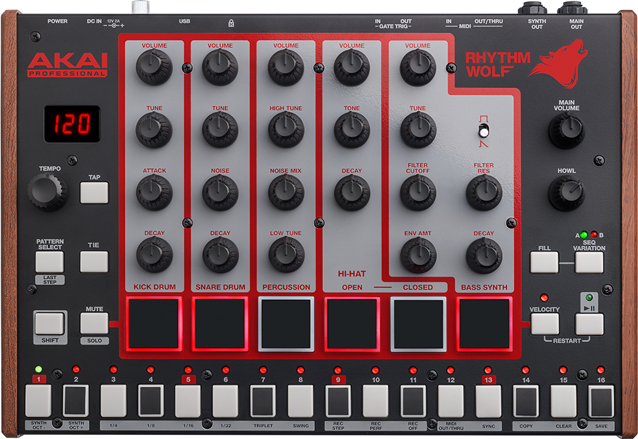Click the Tempo knob
Viewport: 638px width, 439px height.
[x=48, y=191]
